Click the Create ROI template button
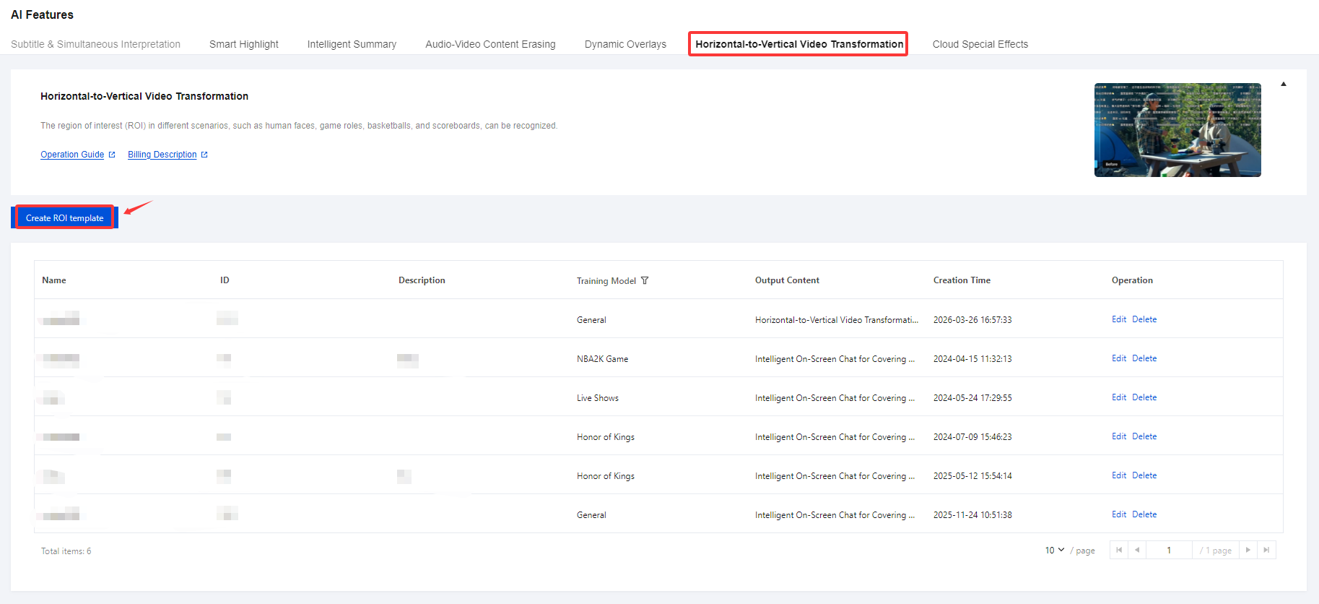1319x604 pixels. click(65, 217)
